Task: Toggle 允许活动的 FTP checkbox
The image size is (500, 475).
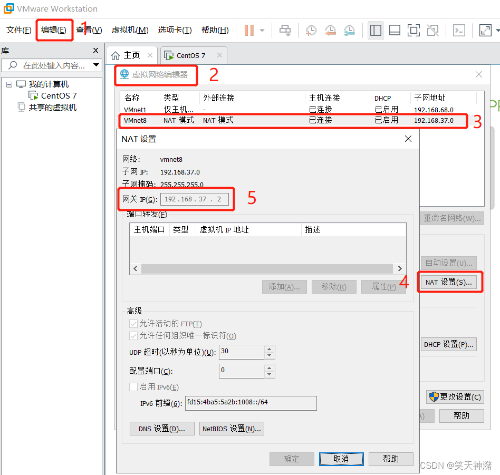Action: [x=133, y=324]
